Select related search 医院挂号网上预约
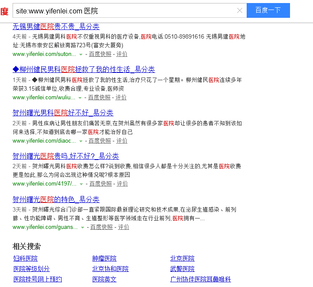This screenshot has width=313, height=287. pos(38,279)
